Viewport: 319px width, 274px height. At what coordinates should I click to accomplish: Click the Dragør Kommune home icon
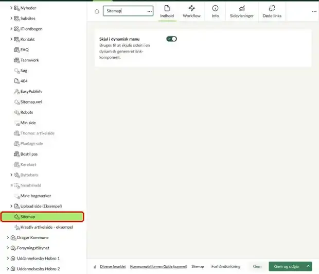click(13, 237)
